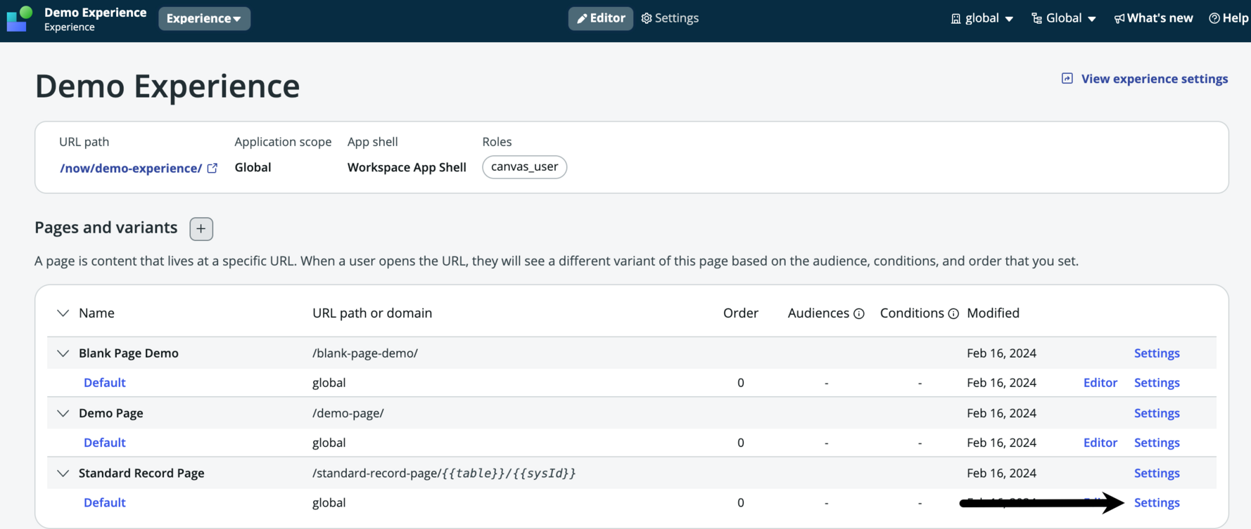Open Settings for Blank Page Demo Default variant

(x=1157, y=383)
